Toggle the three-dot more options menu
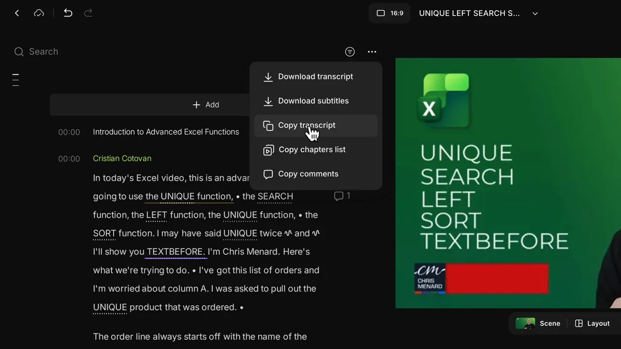The height and width of the screenshot is (349, 621). point(372,51)
